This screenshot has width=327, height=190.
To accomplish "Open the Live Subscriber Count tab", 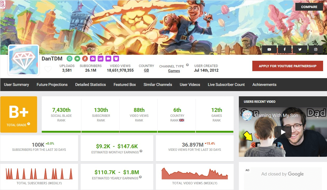I will click(x=226, y=85).
